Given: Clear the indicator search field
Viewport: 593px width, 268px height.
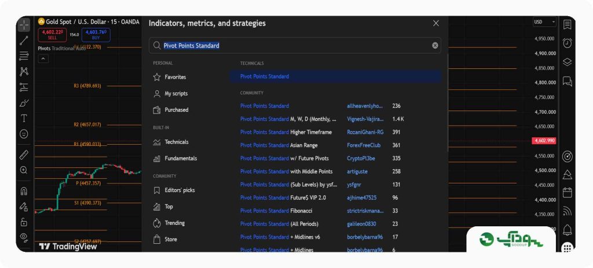Looking at the screenshot, I should click(x=435, y=45).
